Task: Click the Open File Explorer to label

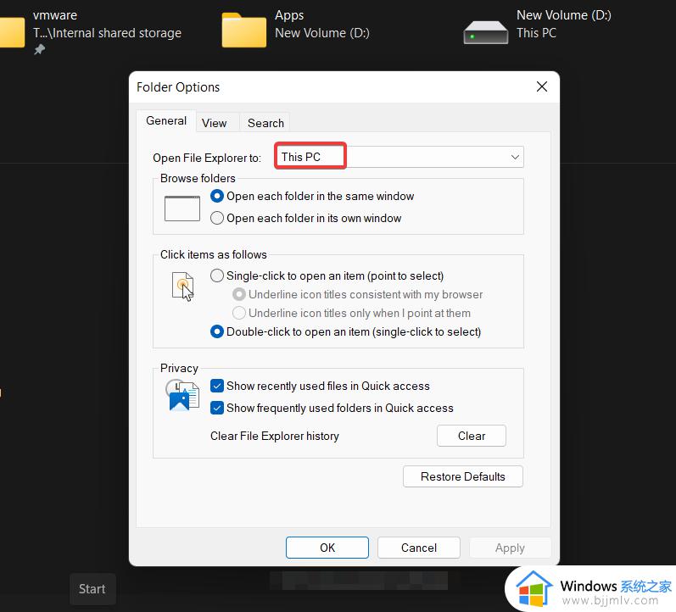Action: coord(207,158)
